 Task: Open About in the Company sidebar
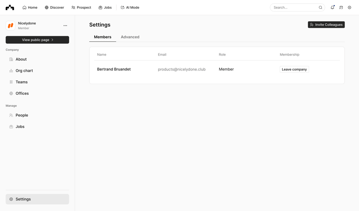[x=37, y=59]
